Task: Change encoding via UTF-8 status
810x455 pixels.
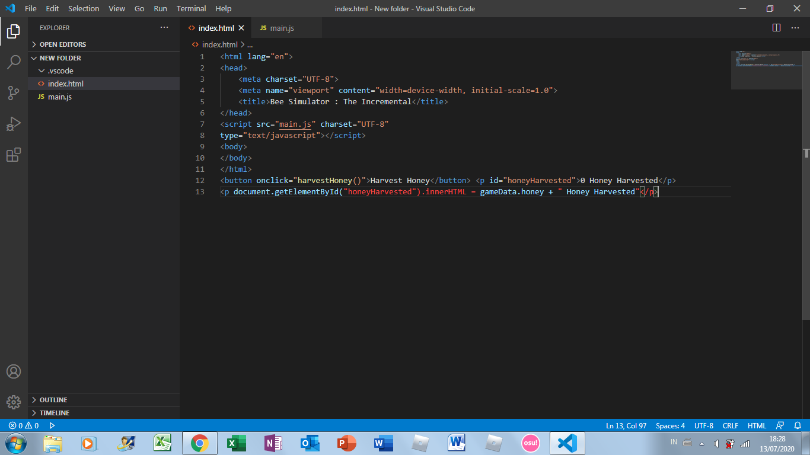Action: (704, 425)
